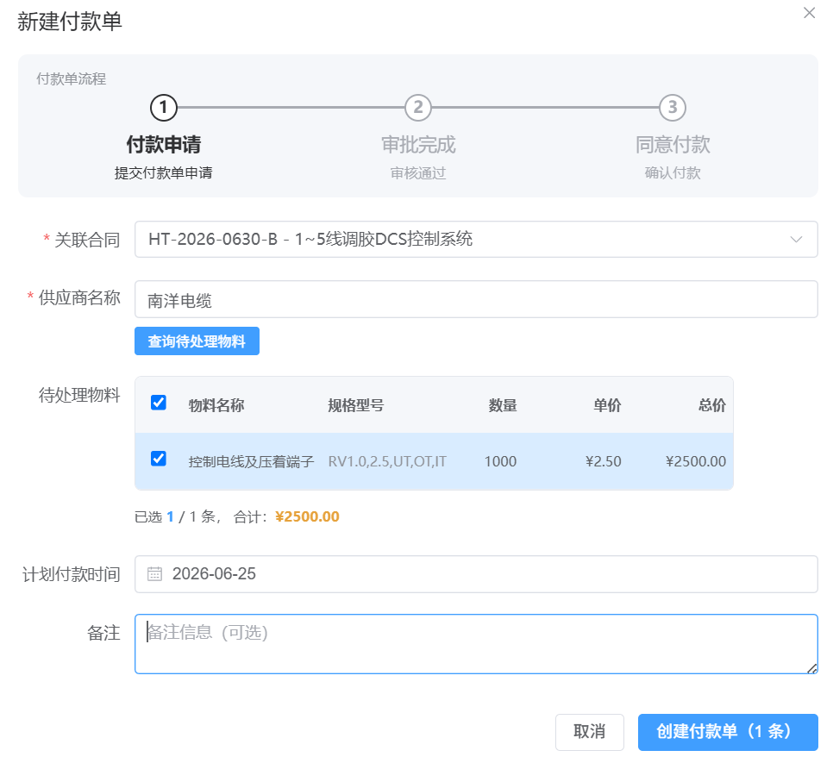This screenshot has height=763, width=833.
Task: Click the 物料名称 column header
Action: click(x=216, y=406)
